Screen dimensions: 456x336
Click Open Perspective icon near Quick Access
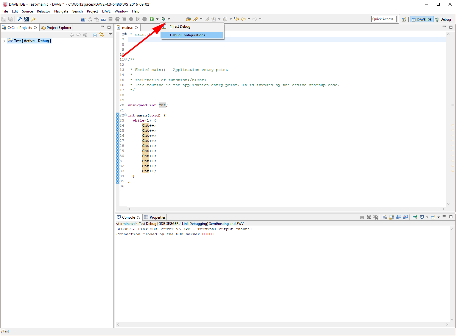(404, 19)
